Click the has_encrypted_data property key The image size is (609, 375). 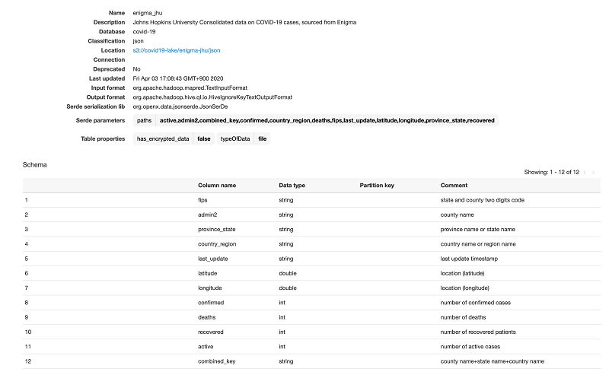163,139
